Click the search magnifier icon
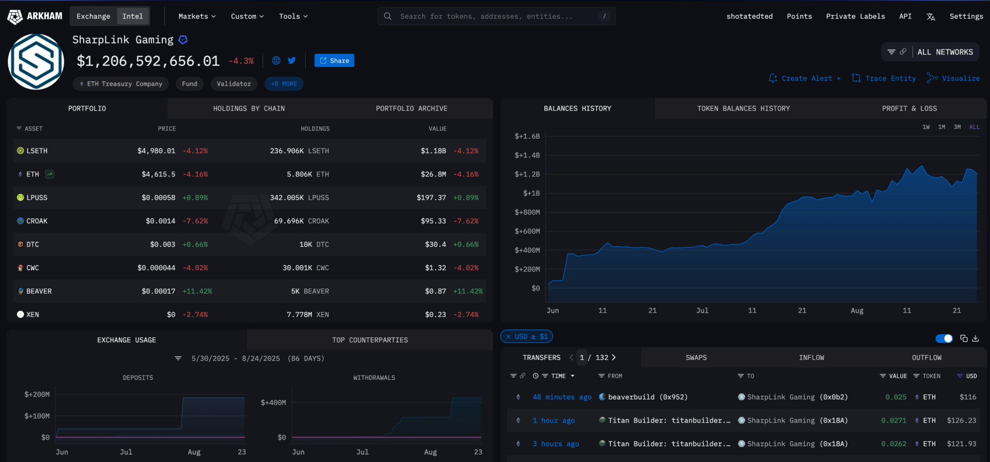Viewport: 990px width, 462px height. (x=387, y=16)
